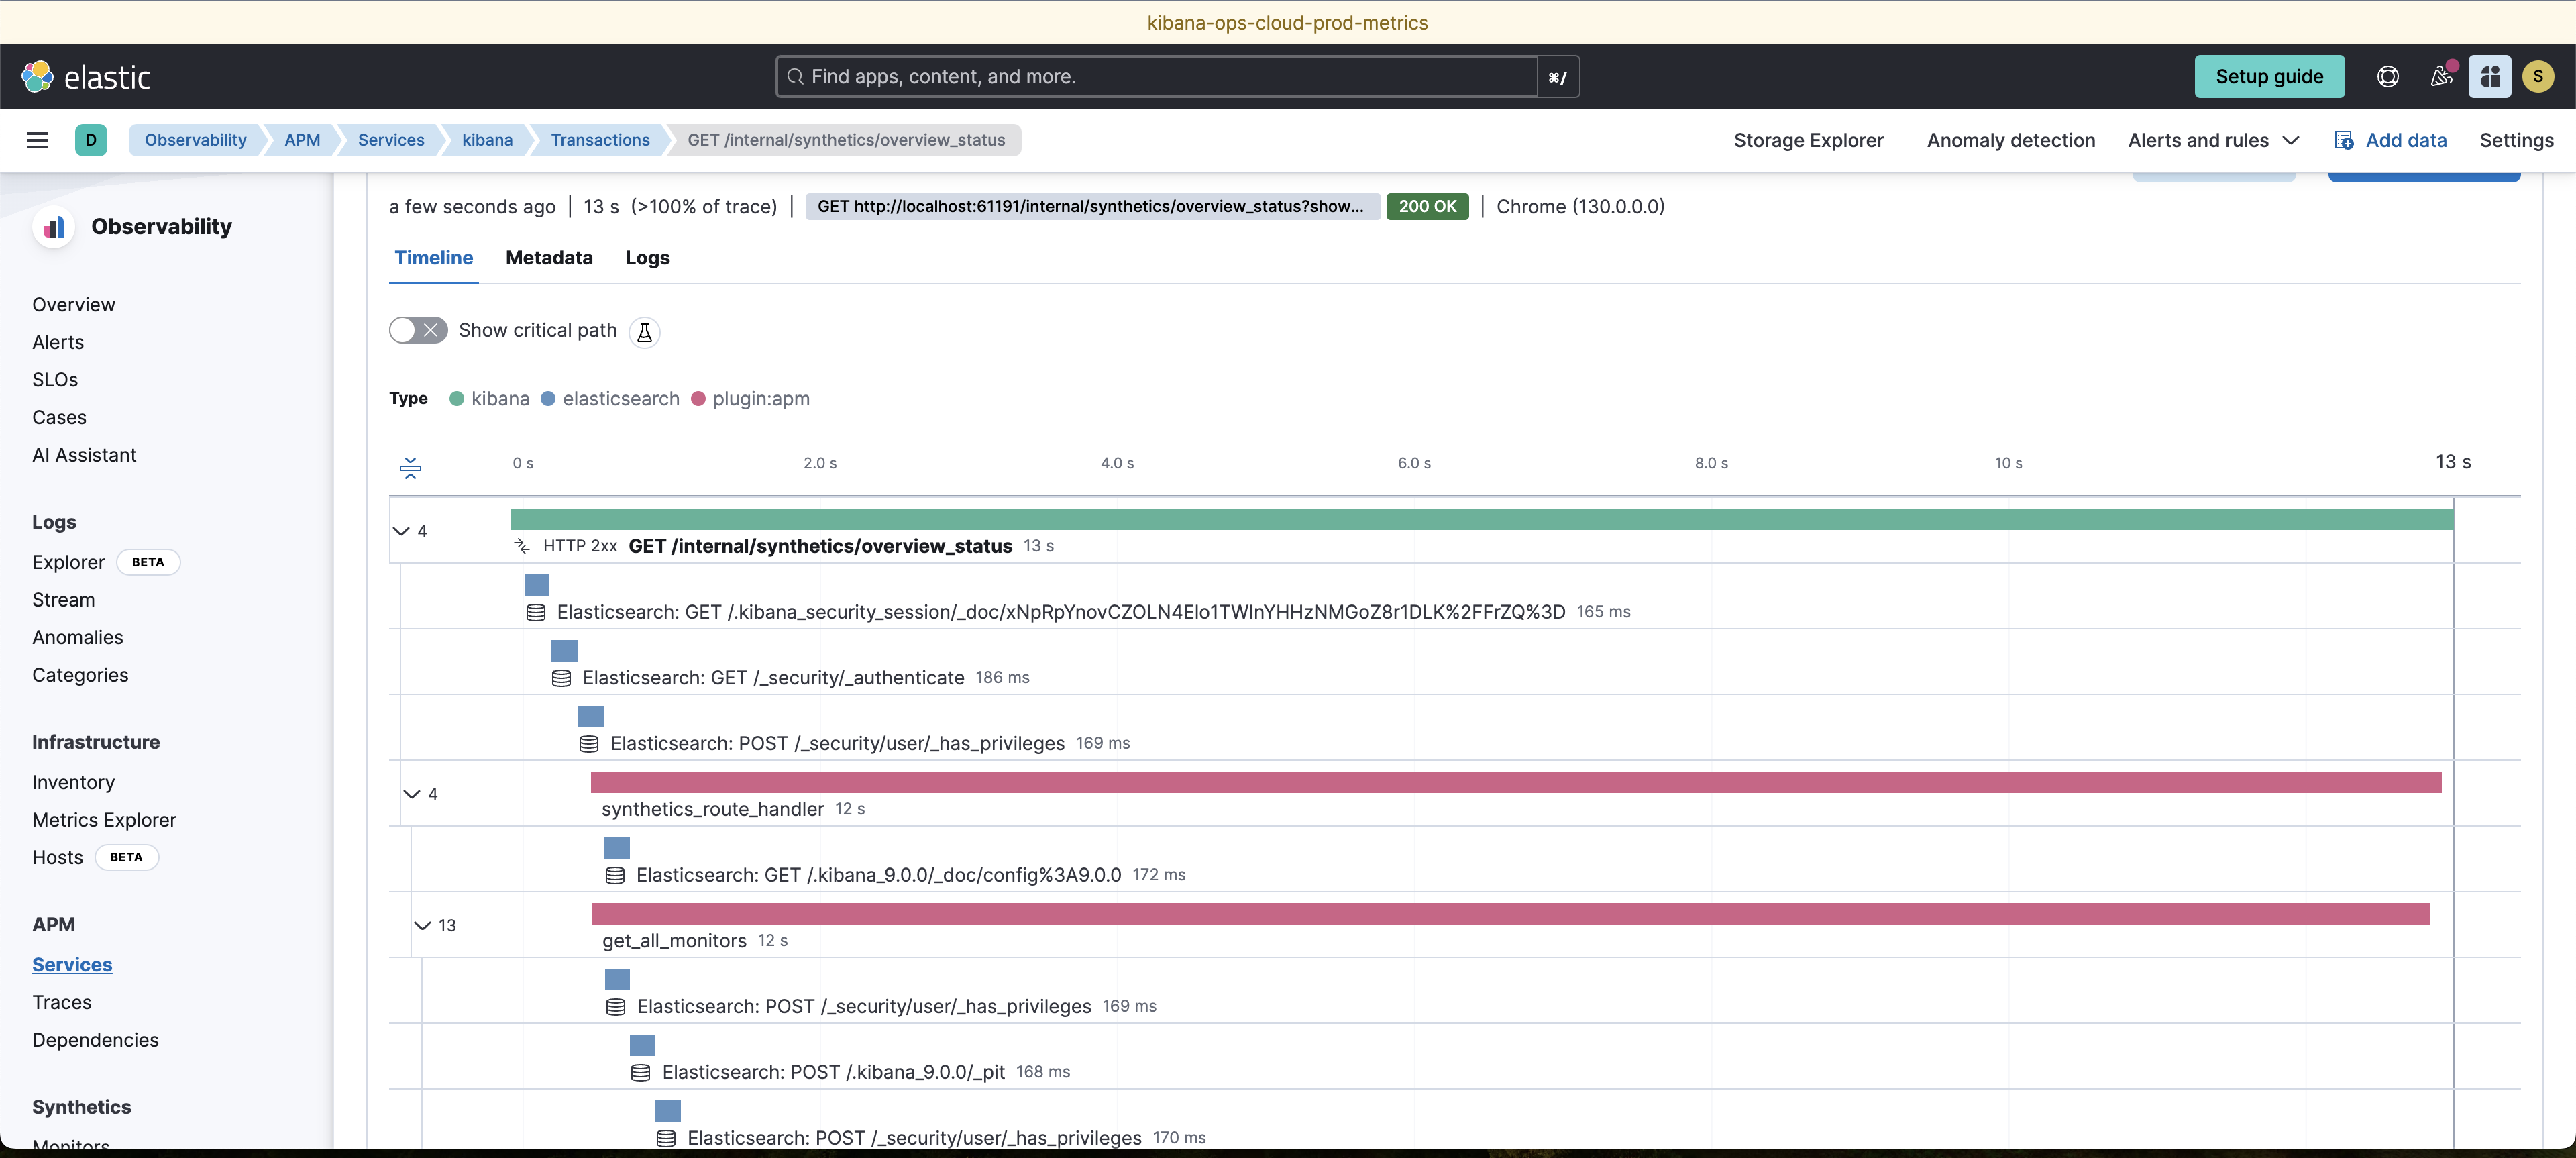Open APM Services in the sidebar

(72, 965)
